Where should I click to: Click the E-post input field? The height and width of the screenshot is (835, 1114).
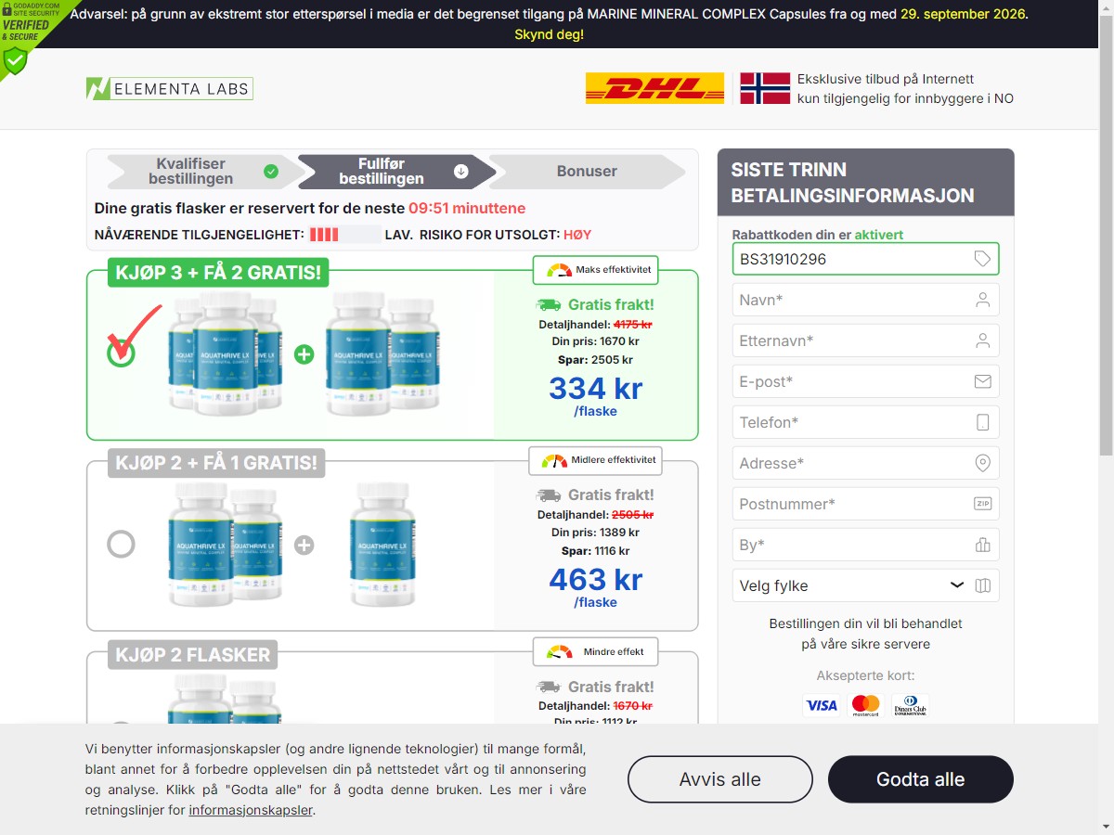point(865,381)
